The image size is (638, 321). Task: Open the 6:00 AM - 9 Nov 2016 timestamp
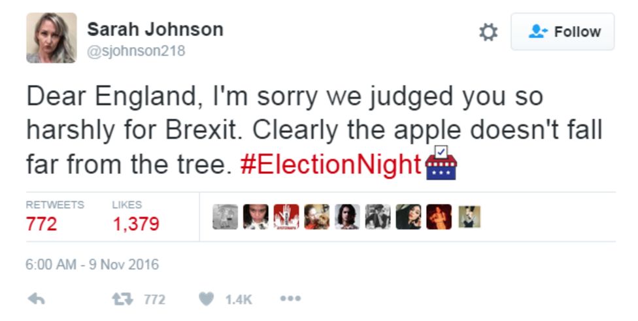coord(92,265)
